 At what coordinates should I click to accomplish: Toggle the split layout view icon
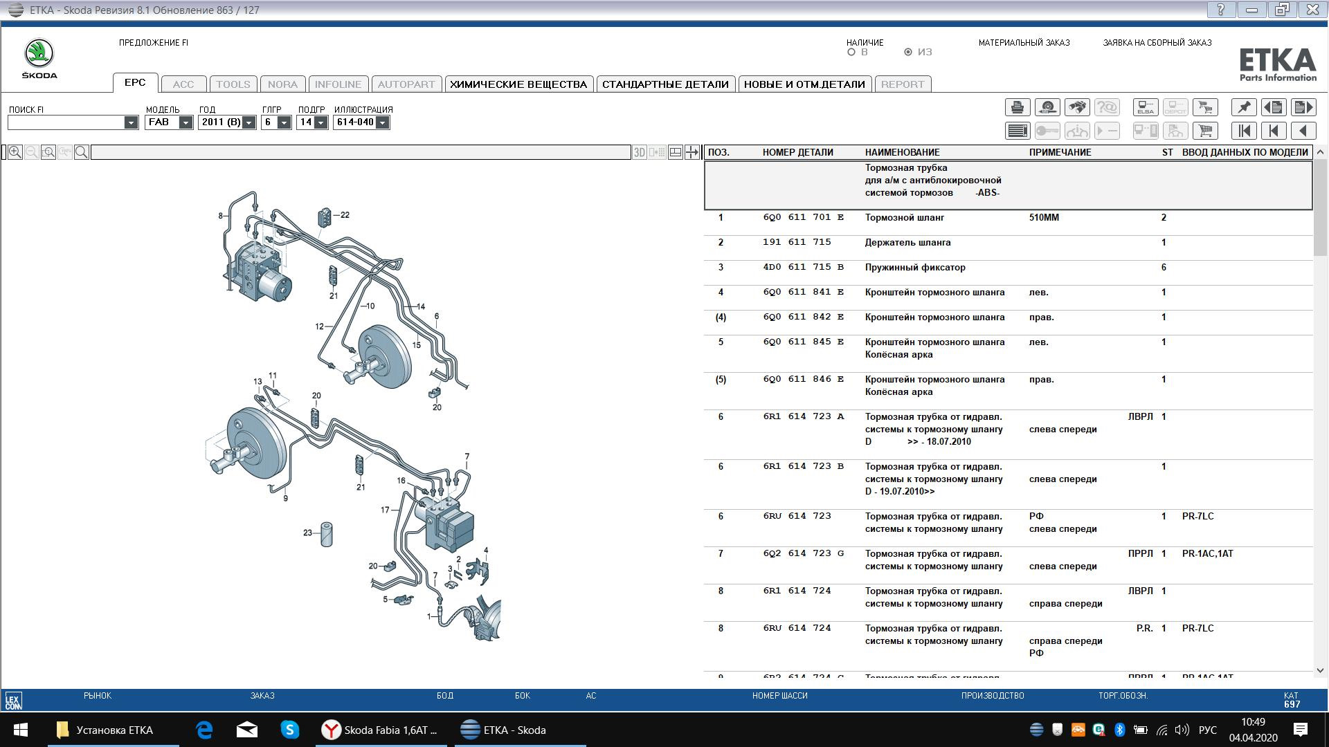pyautogui.click(x=676, y=152)
